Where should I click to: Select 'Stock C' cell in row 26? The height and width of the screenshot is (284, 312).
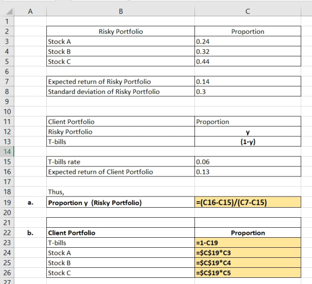coord(120,273)
